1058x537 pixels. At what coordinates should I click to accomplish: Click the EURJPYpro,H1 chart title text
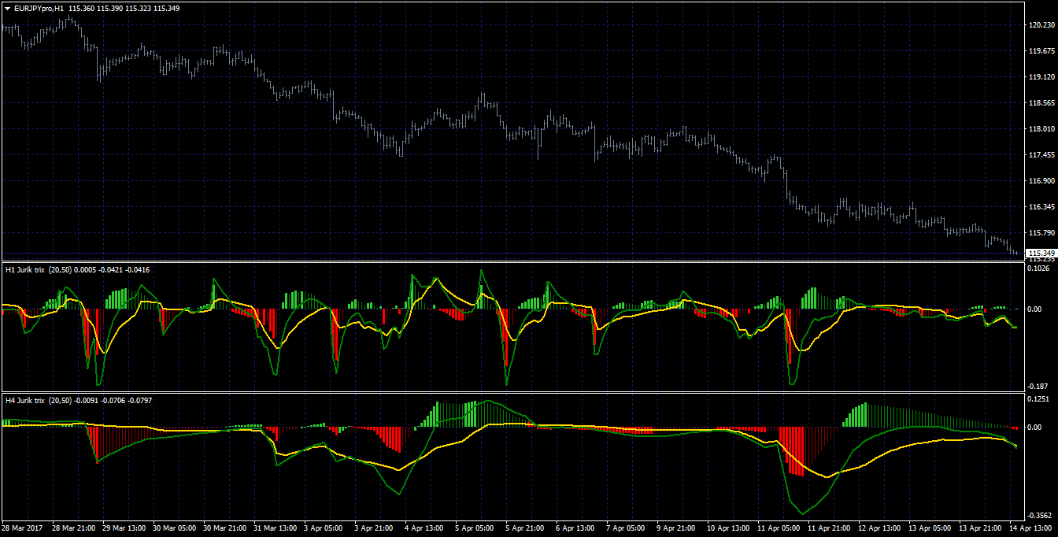39,7
